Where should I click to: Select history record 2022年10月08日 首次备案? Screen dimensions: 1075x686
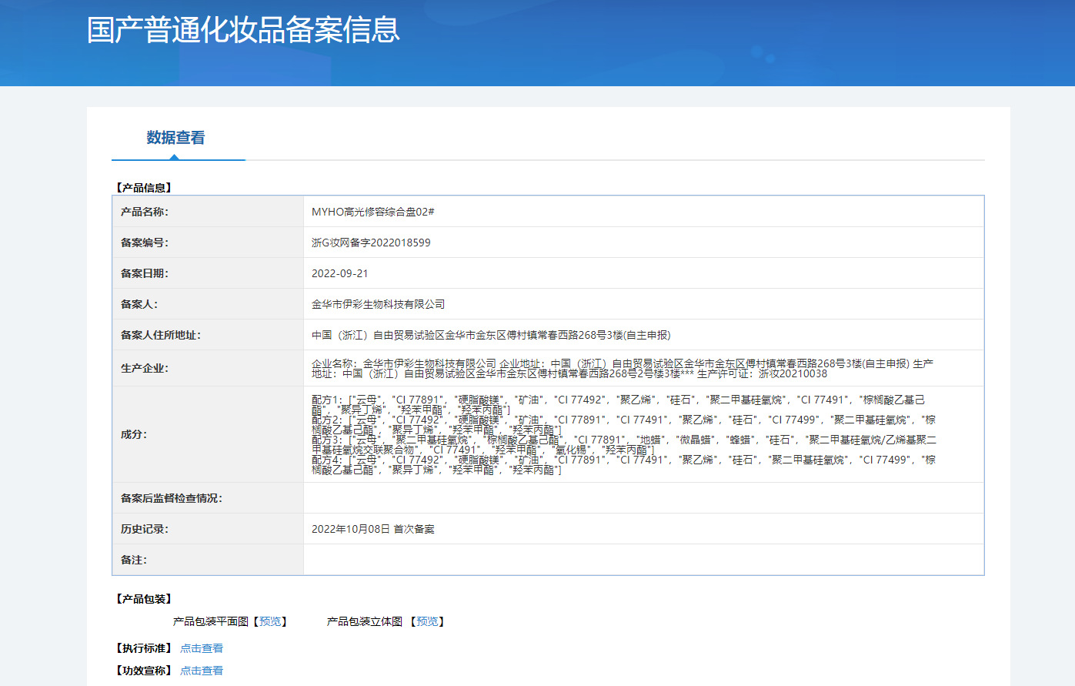point(373,529)
